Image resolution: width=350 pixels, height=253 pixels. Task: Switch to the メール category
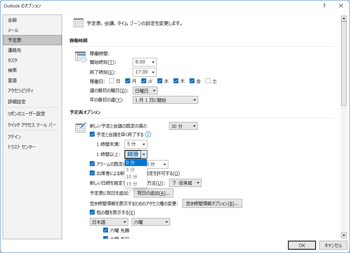coord(13,30)
